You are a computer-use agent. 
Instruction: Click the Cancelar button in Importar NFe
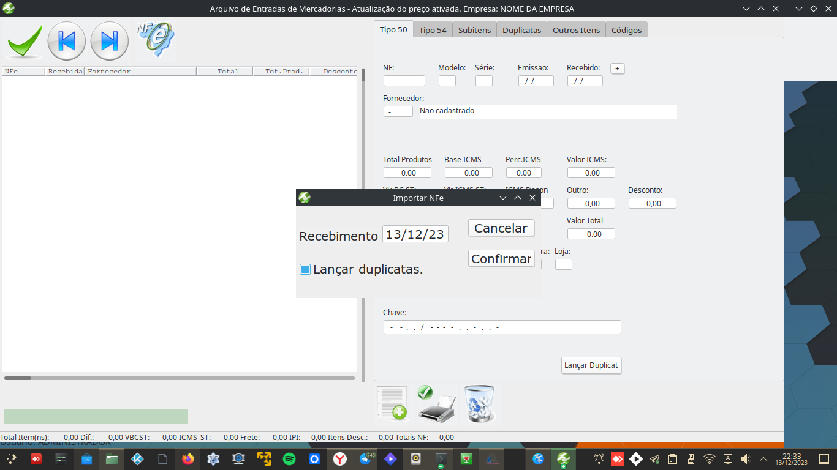point(501,228)
